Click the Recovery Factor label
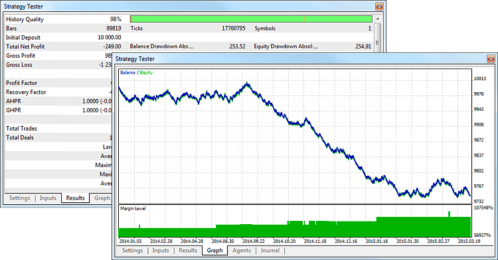This screenshot has height=260, width=498. click(x=26, y=92)
